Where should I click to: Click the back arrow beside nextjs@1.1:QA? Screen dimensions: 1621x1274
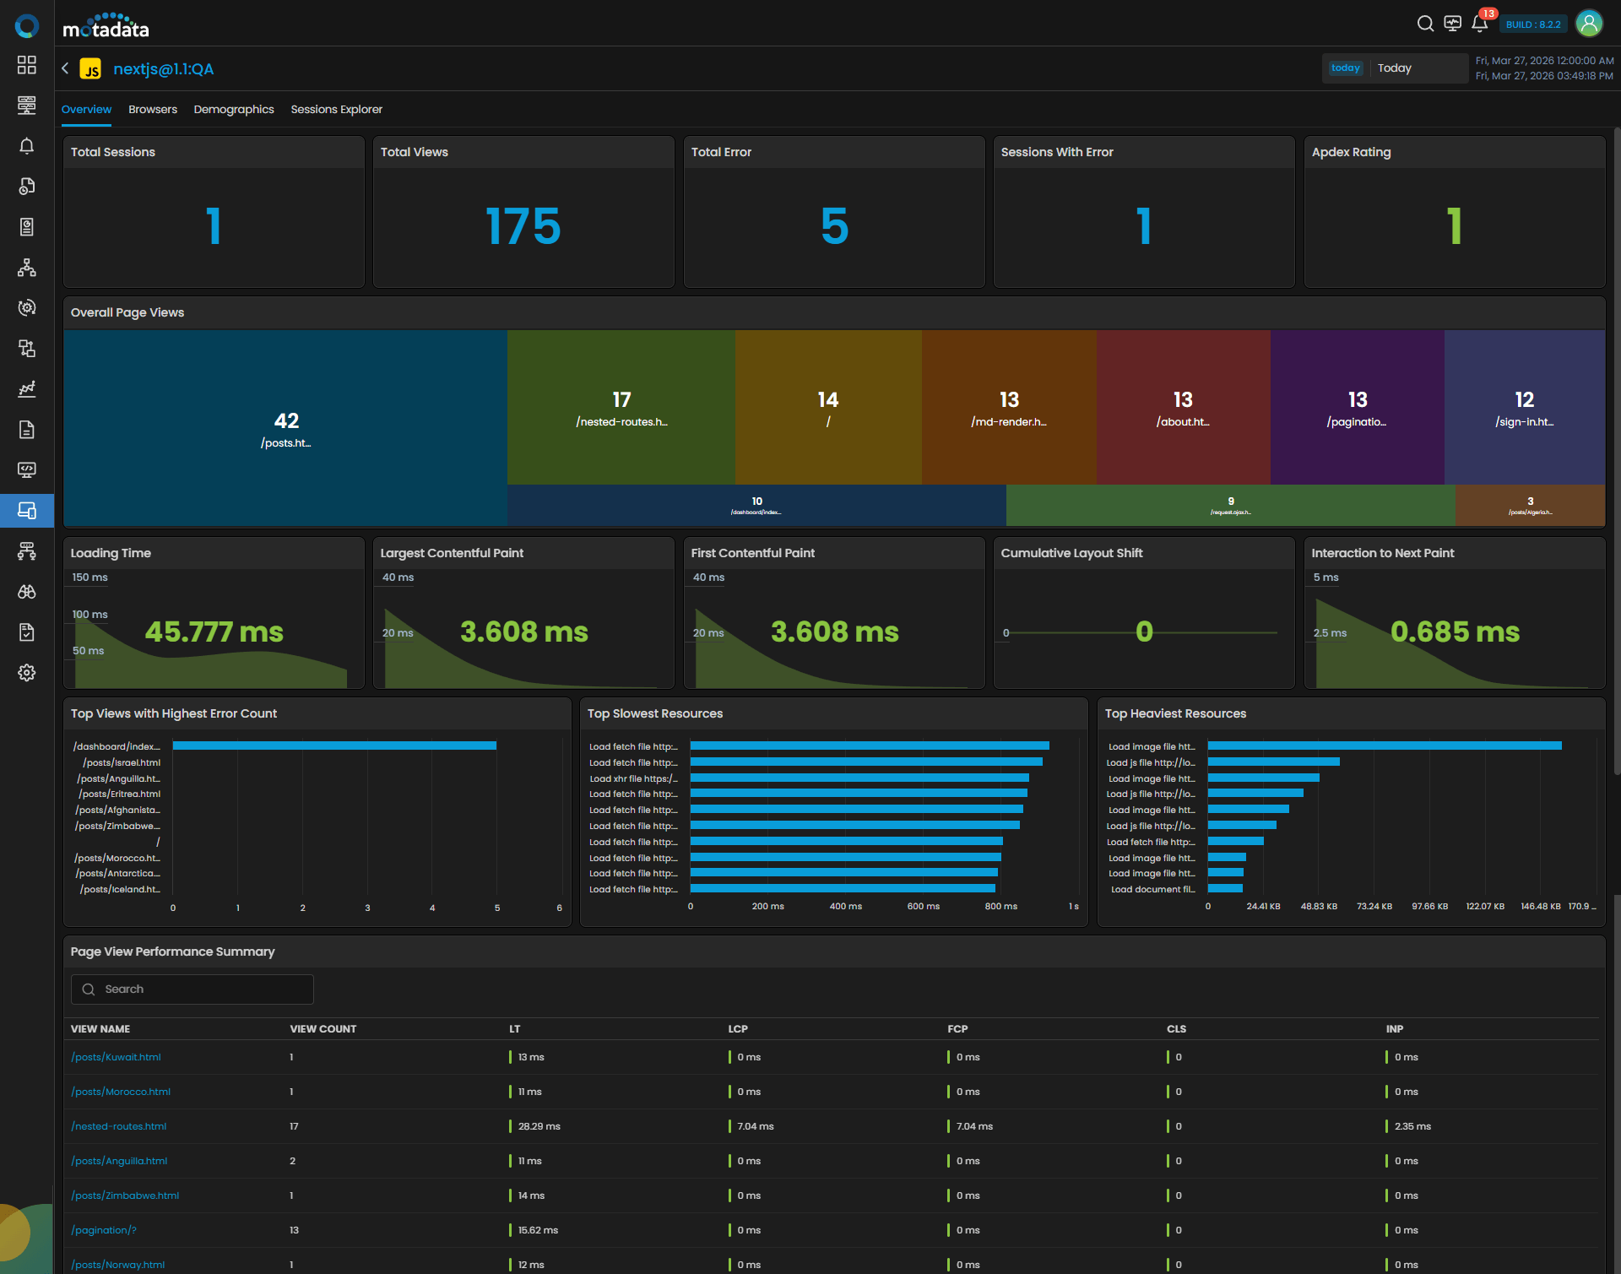(x=65, y=68)
